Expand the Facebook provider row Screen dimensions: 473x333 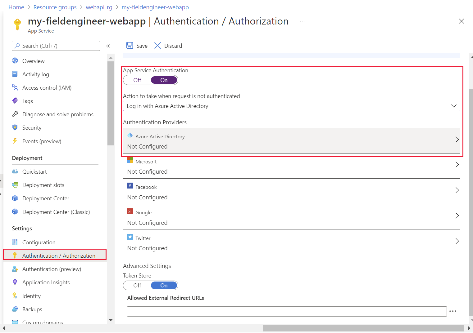tap(292, 192)
